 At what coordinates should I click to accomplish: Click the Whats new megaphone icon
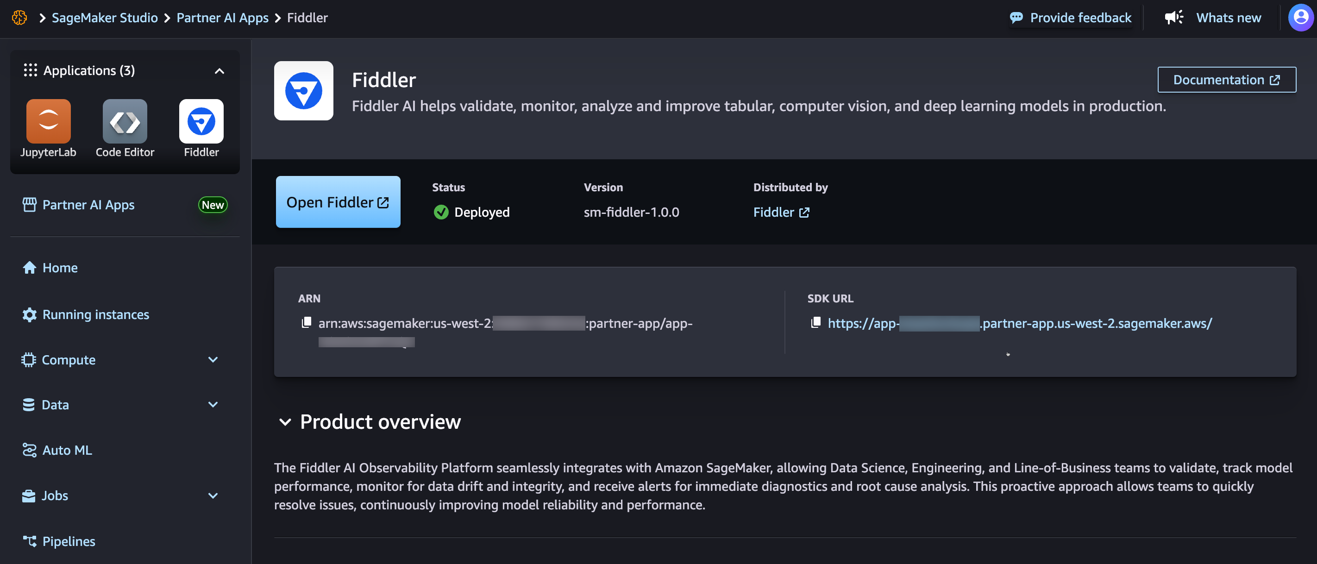1174,18
